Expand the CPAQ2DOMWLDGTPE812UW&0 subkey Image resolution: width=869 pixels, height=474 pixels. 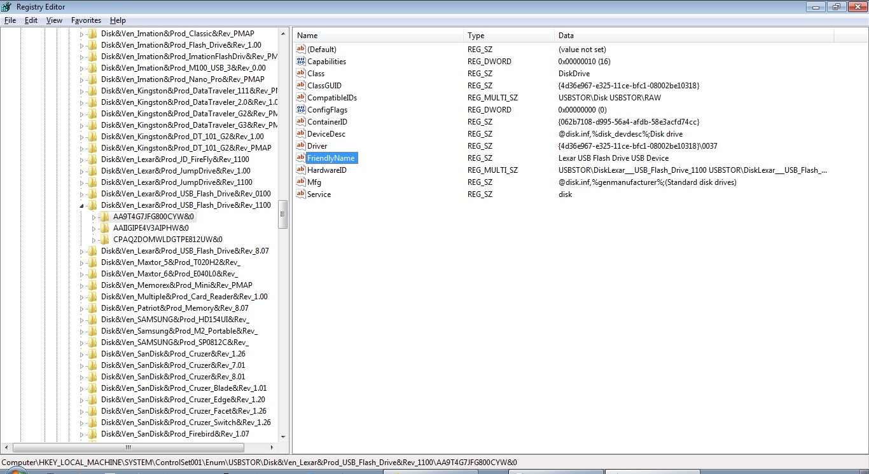point(94,240)
